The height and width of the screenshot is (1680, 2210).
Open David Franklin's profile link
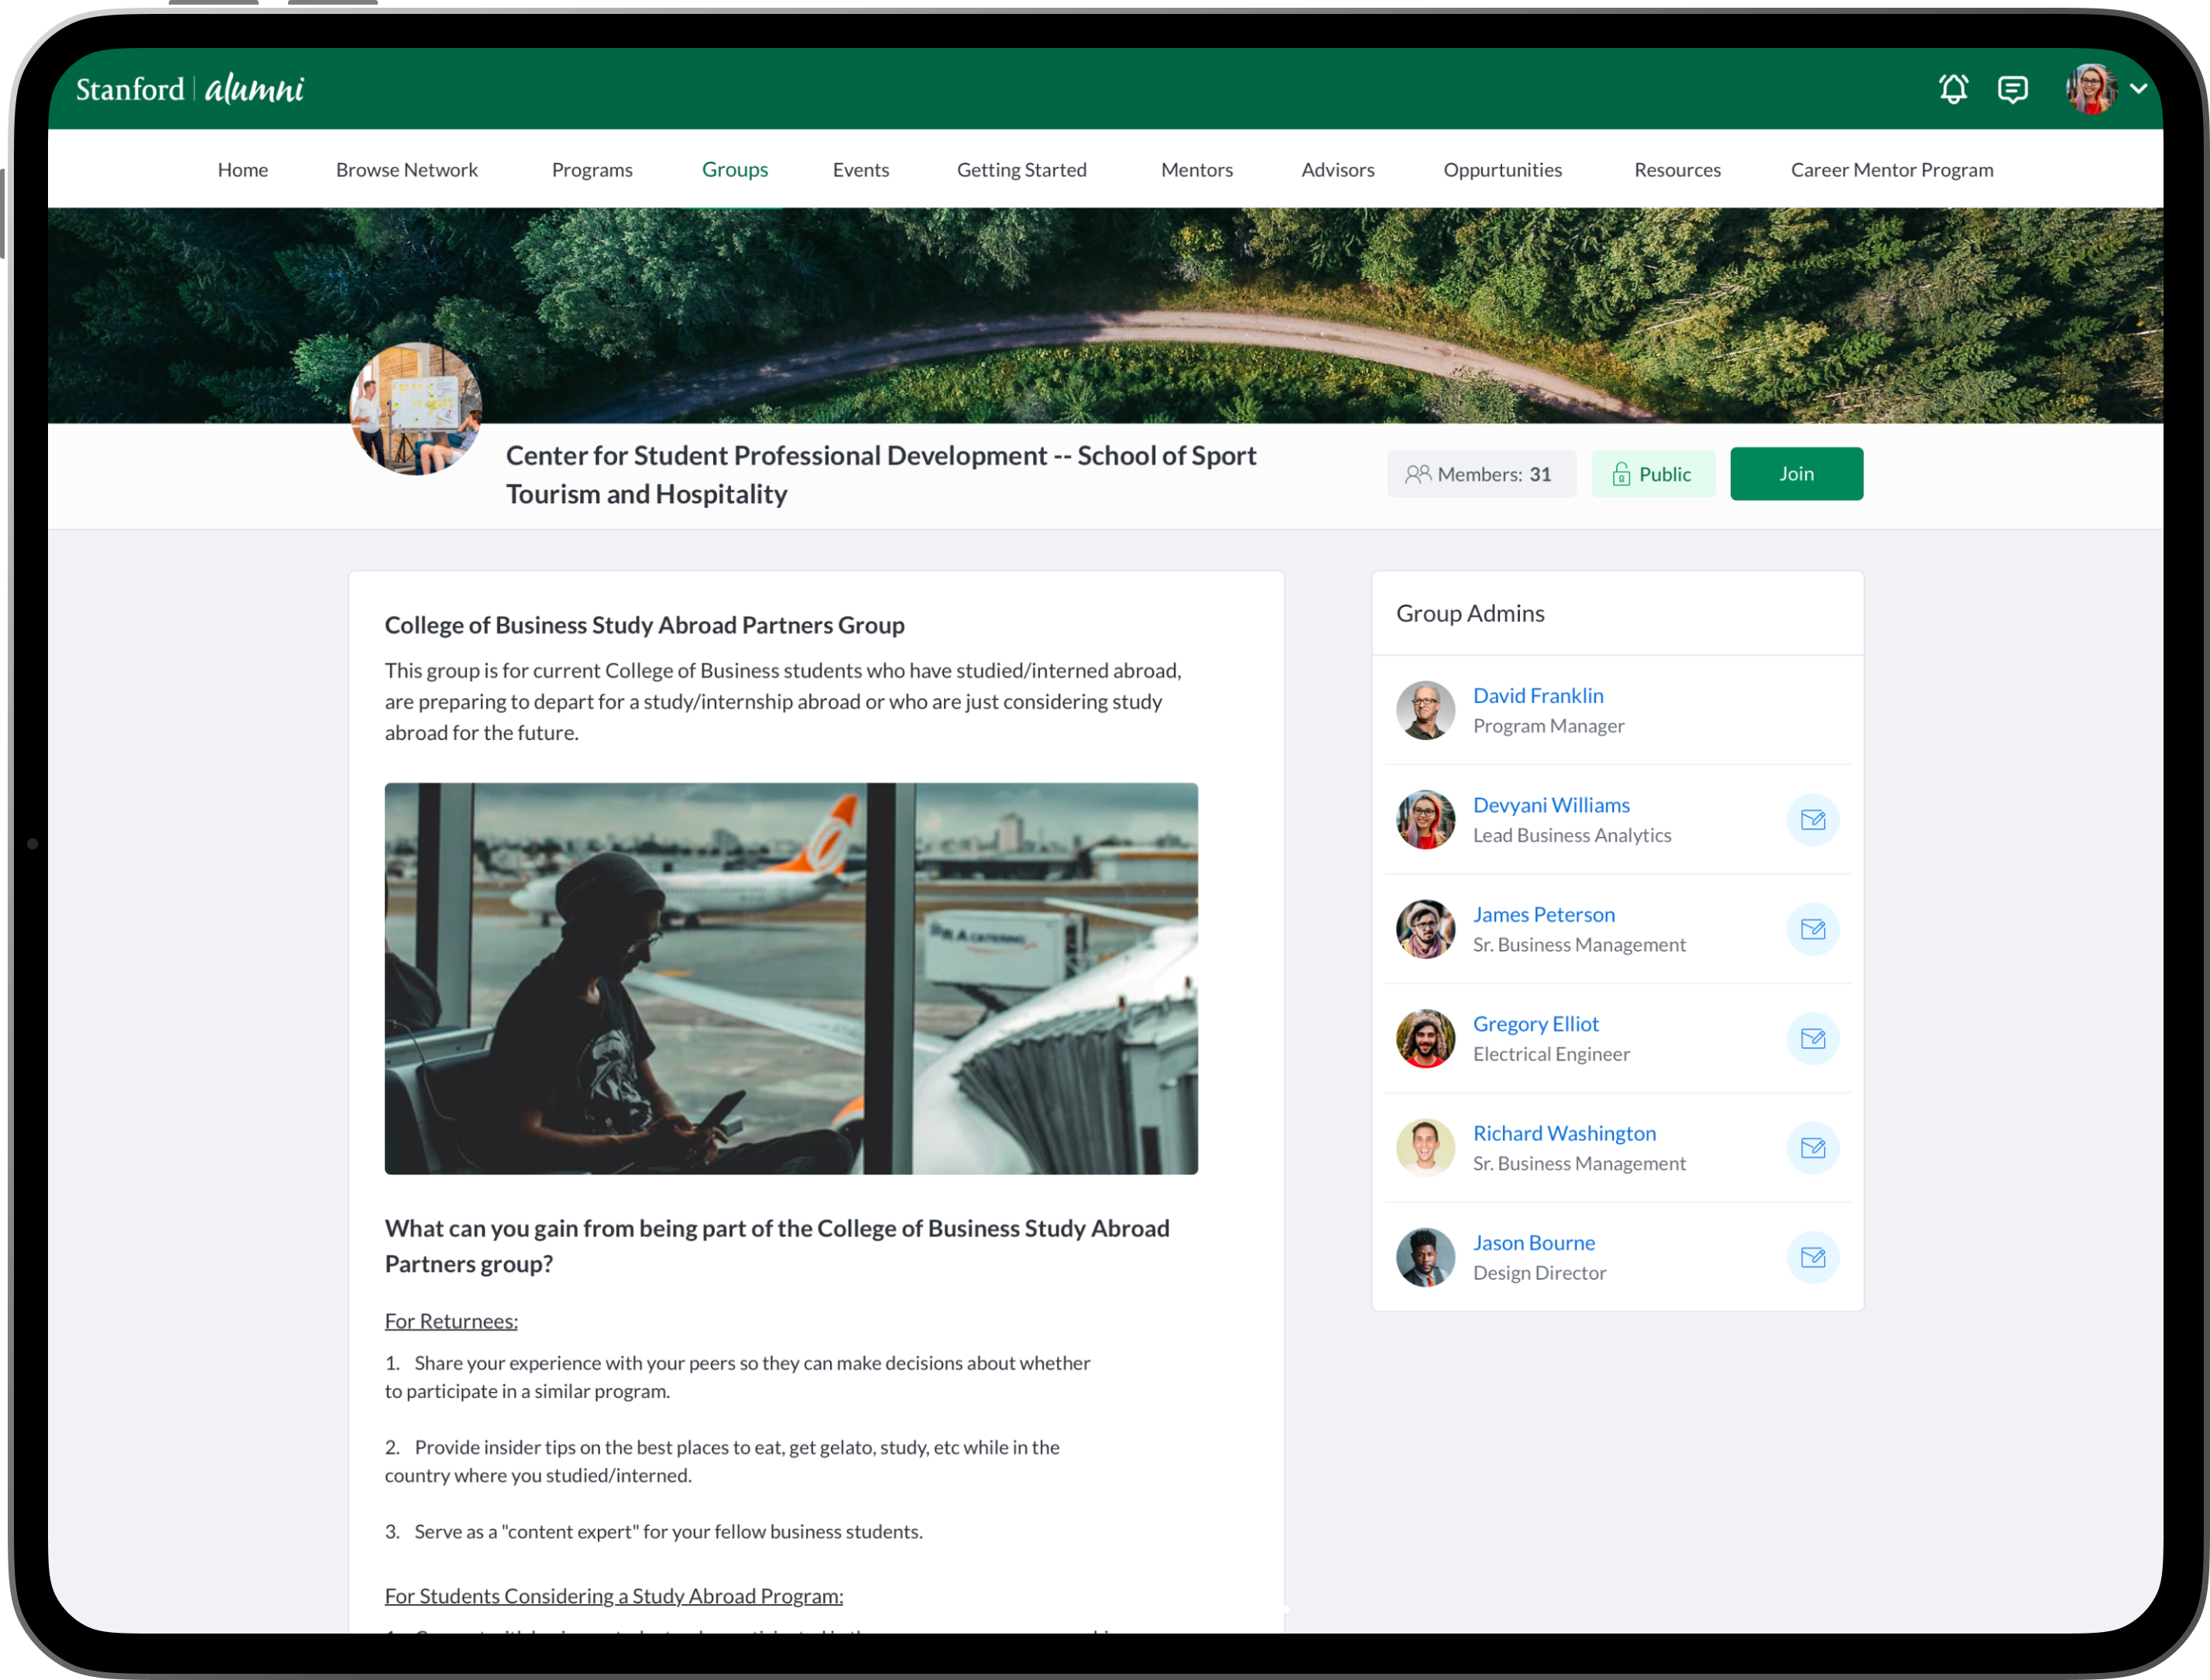(x=1537, y=695)
